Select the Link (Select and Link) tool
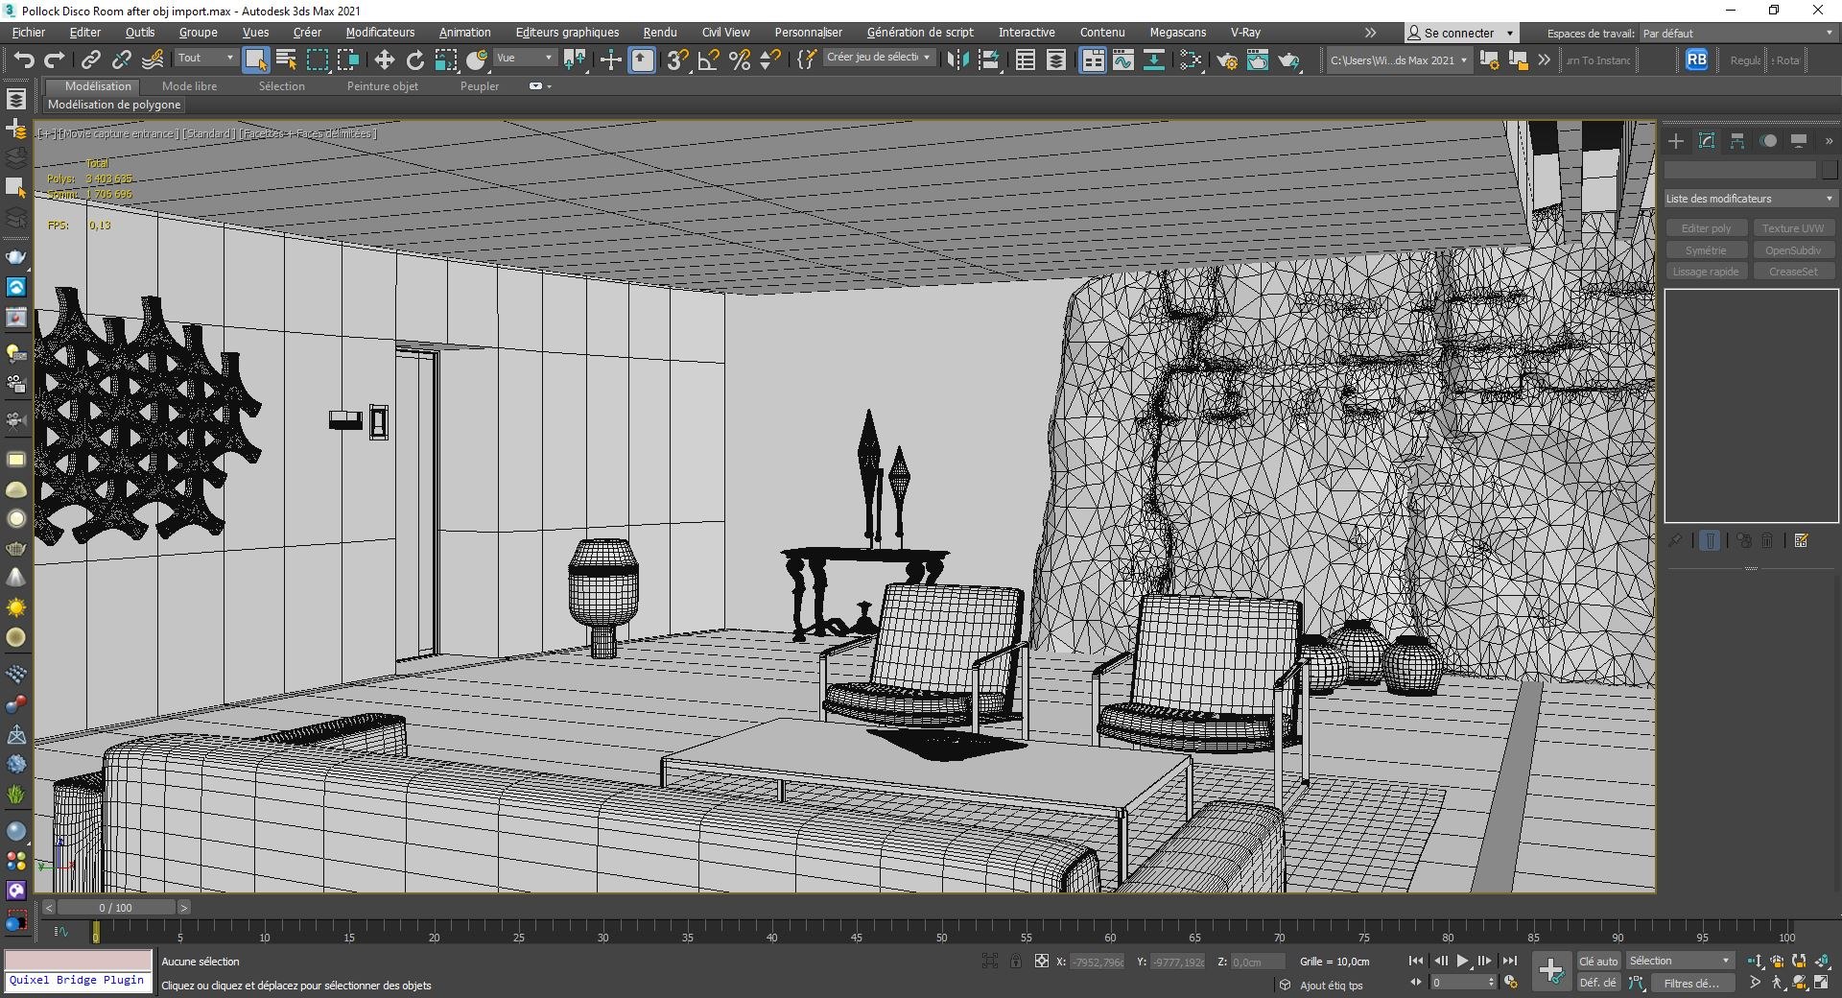Image resolution: width=1842 pixels, height=998 pixels. (x=91, y=60)
